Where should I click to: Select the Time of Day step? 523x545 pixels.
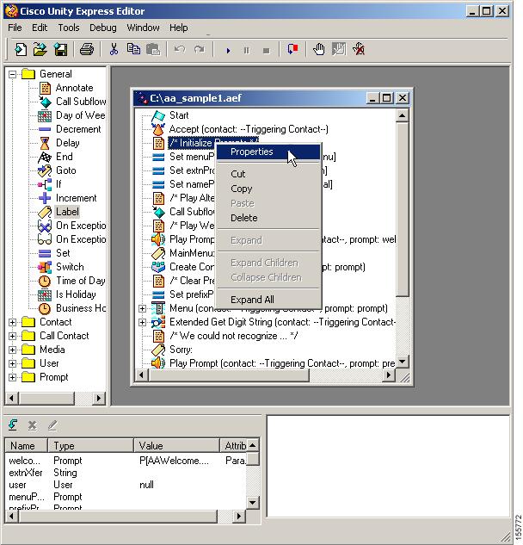click(81, 281)
